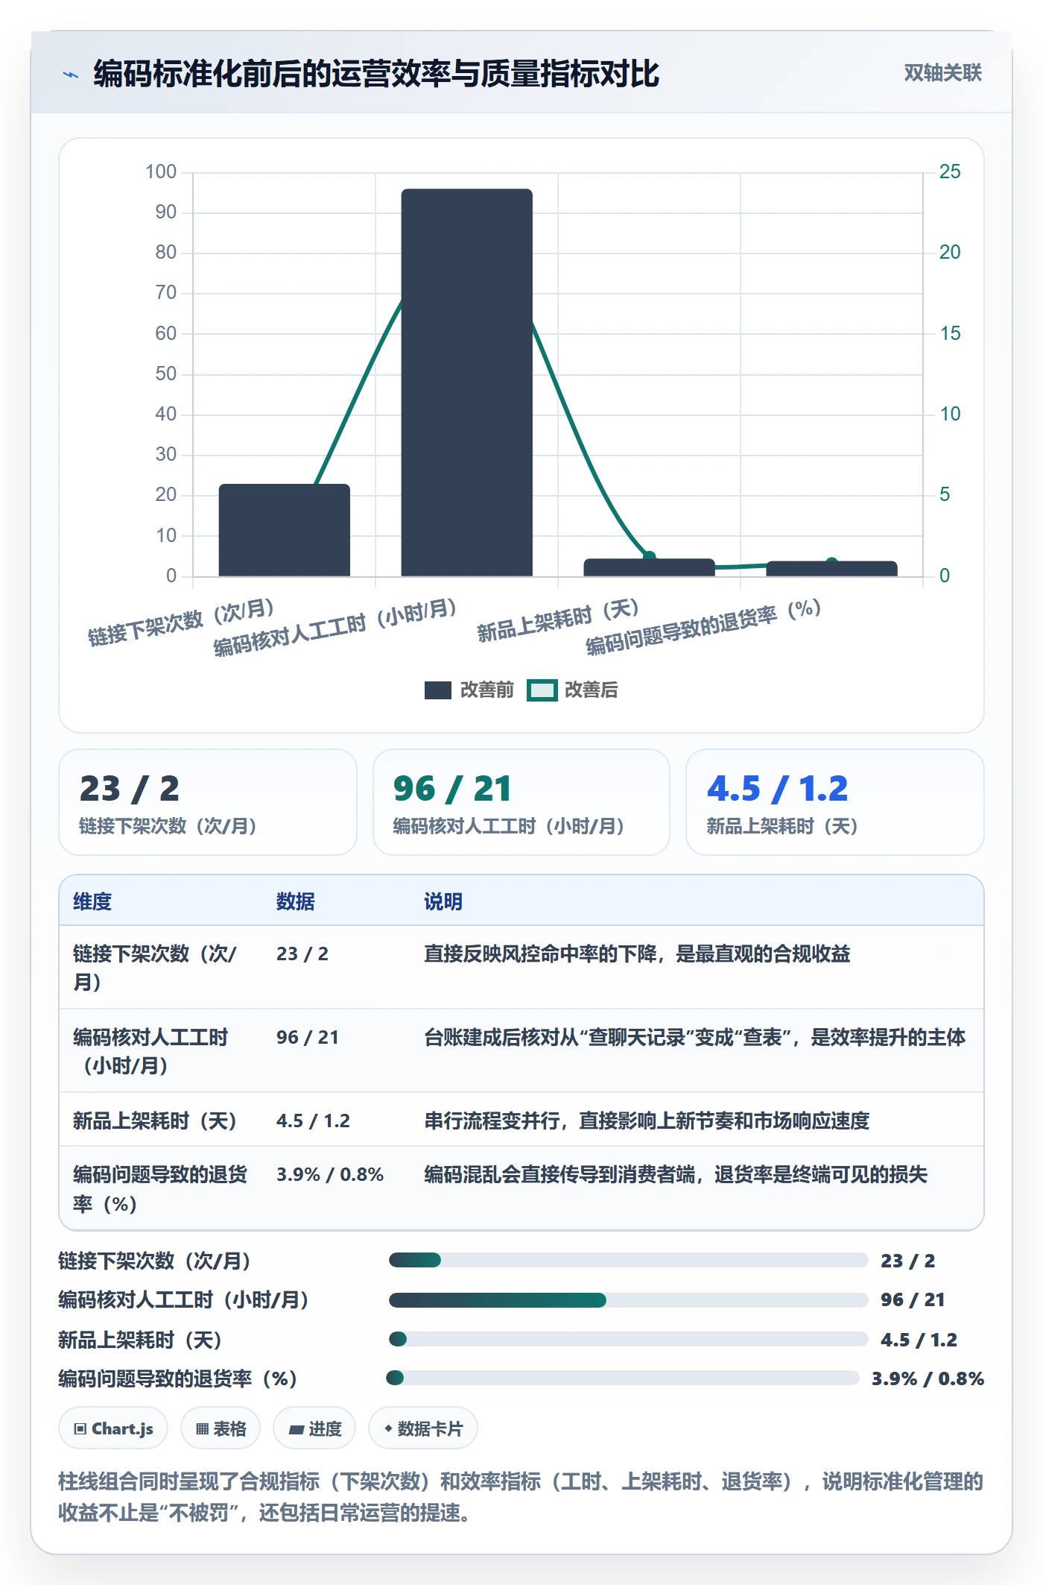Viewport: 1043px width, 1585px height.
Task: Select table cell 96 / 21
Action: pos(308,1037)
